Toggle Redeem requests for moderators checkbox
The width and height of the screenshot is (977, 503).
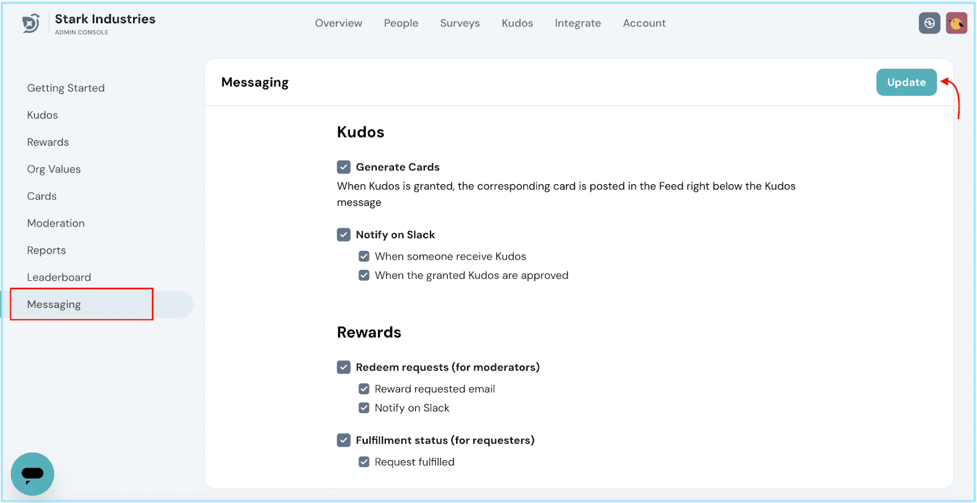[x=344, y=367]
